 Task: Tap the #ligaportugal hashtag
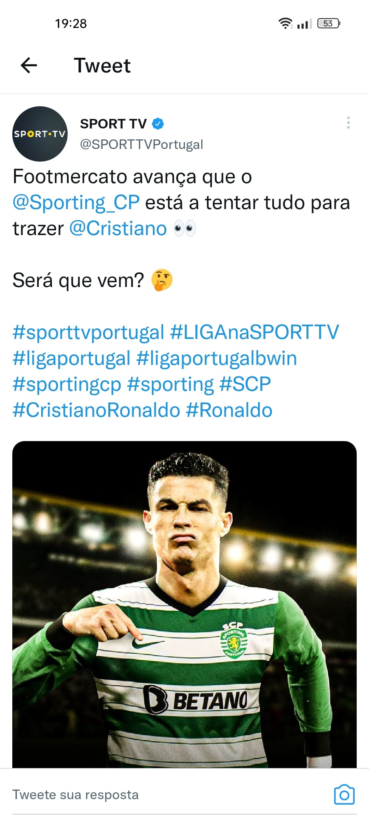click(x=72, y=358)
